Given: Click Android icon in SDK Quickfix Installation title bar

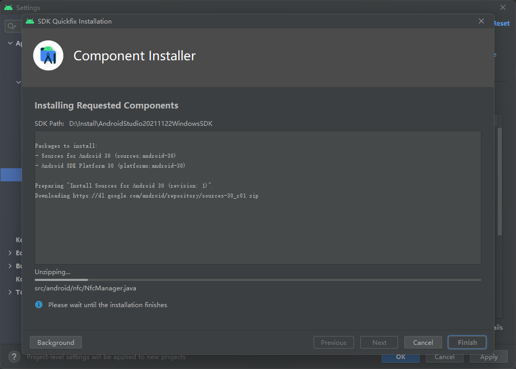Looking at the screenshot, I should 30,21.
